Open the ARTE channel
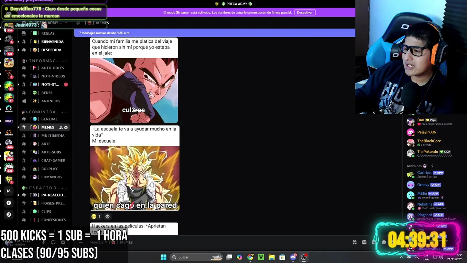467x263 pixels. click(44, 144)
